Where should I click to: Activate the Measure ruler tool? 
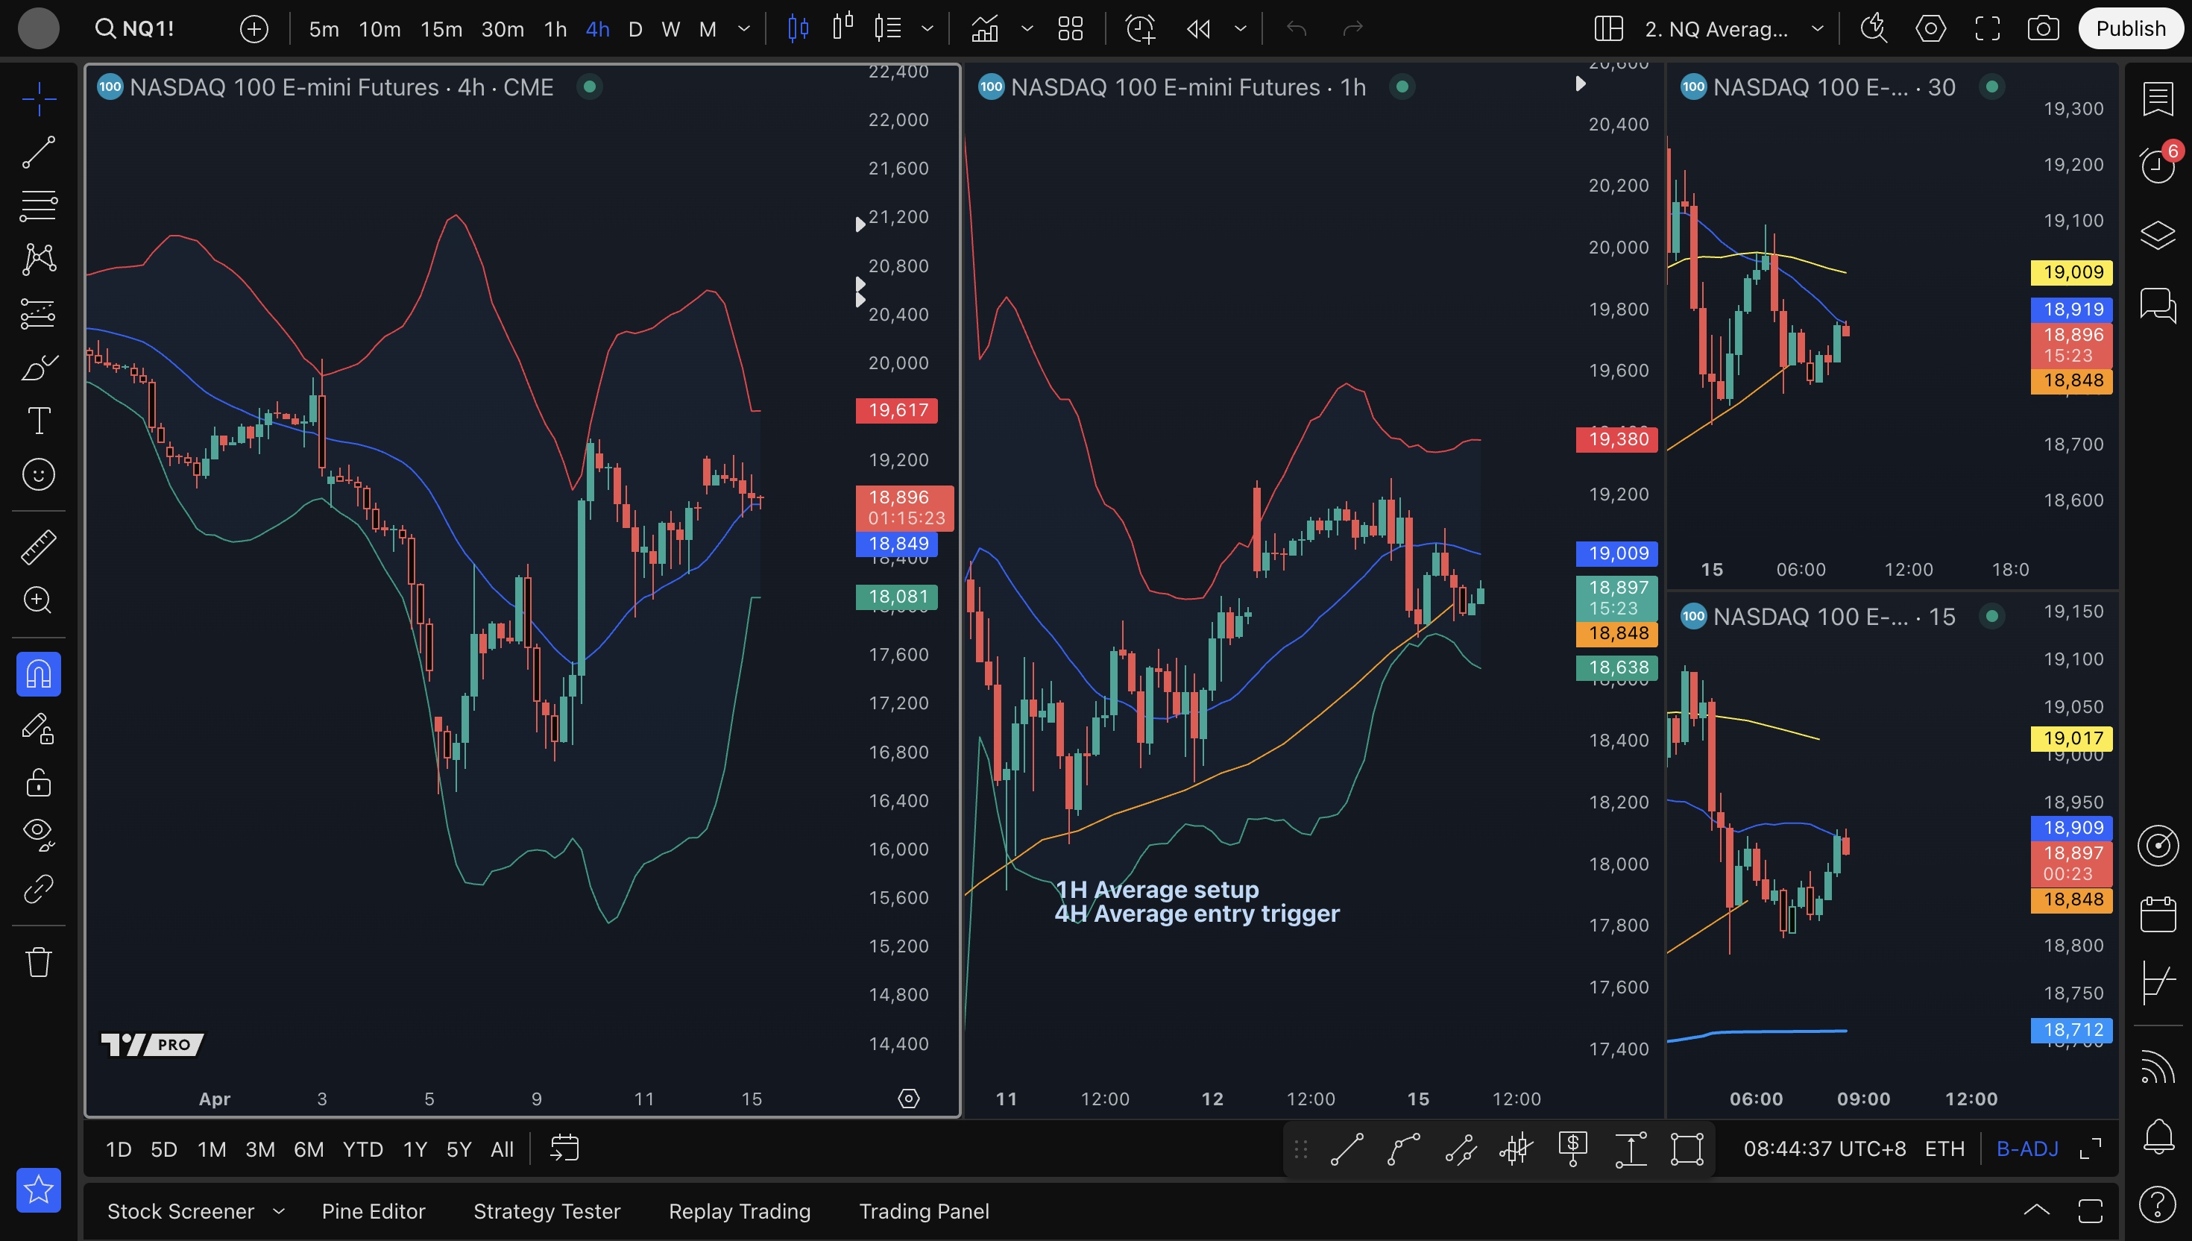(38, 547)
